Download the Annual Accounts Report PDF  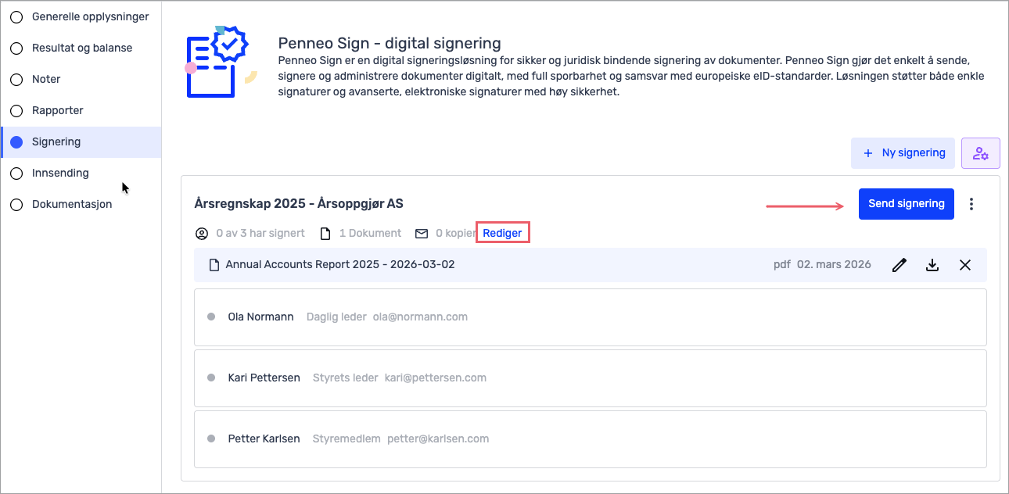[932, 265]
